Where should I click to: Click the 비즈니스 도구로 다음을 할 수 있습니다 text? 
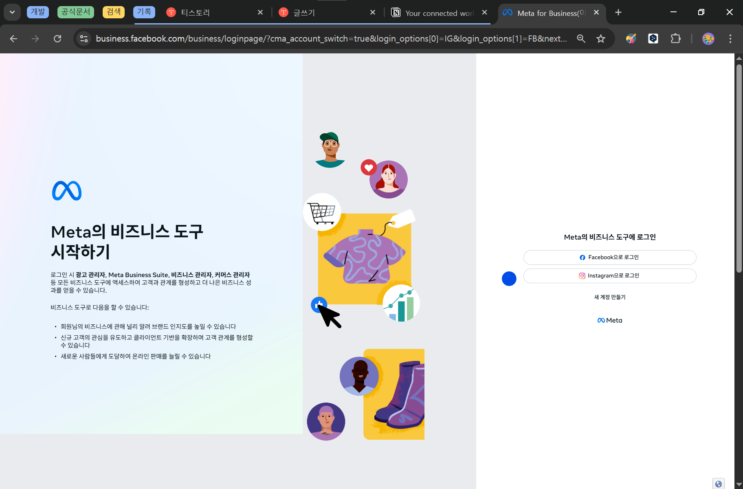click(100, 307)
